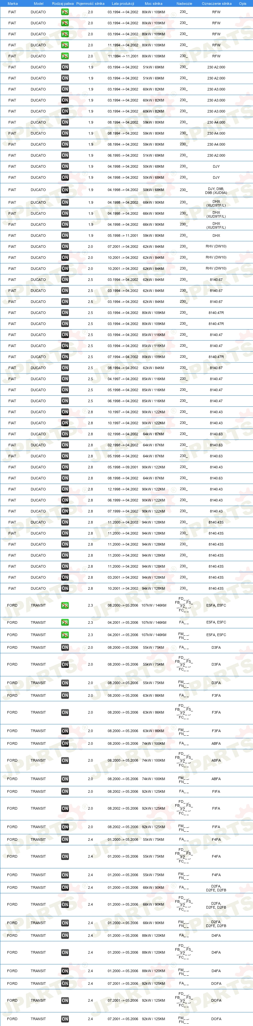Click the ON icon in the ABFA row with body FA__
The height and width of the screenshot is (1026, 253).
click(65, 743)
